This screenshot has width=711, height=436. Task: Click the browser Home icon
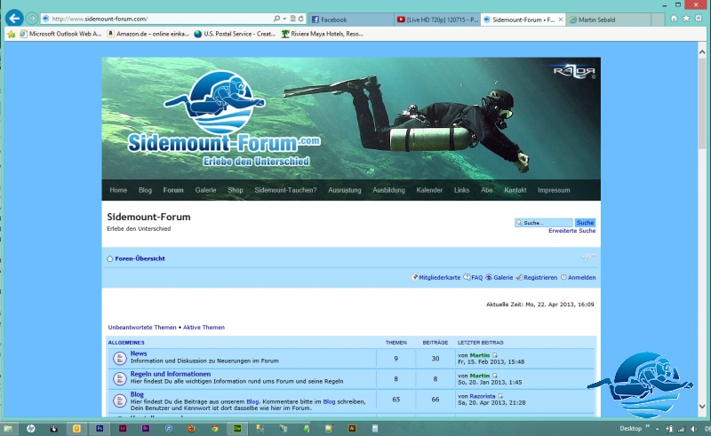point(674,18)
